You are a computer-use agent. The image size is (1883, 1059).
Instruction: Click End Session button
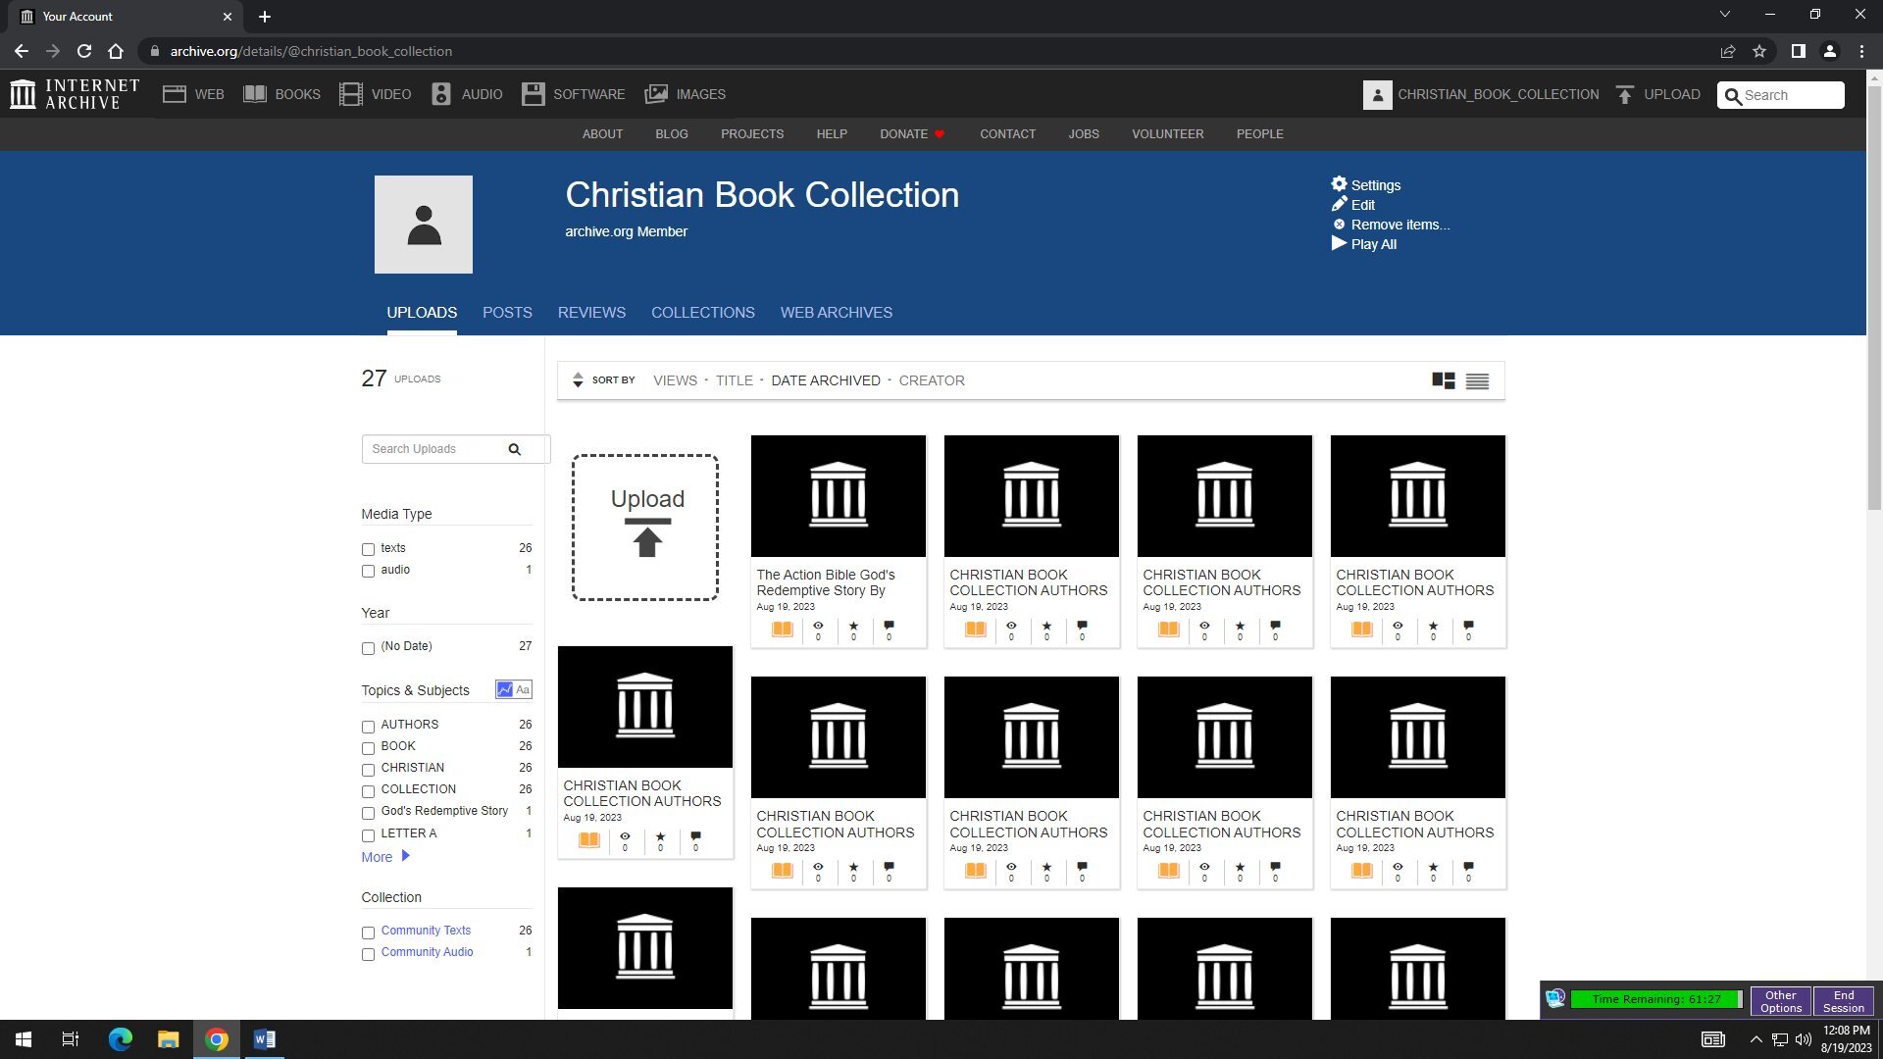[x=1844, y=1001]
